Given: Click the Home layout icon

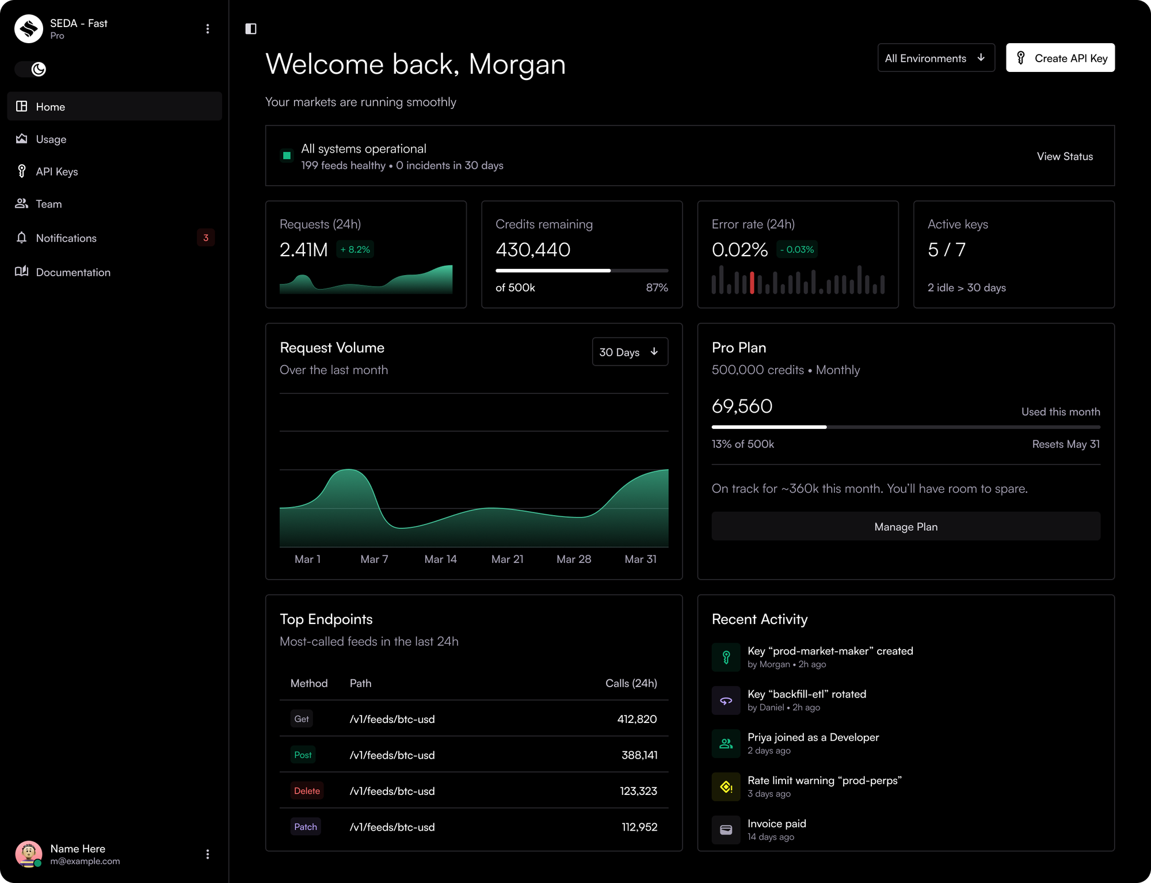Looking at the screenshot, I should pyautogui.click(x=22, y=106).
